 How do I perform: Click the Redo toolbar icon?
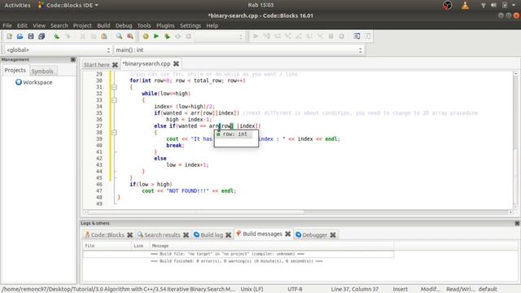tap(68, 36)
